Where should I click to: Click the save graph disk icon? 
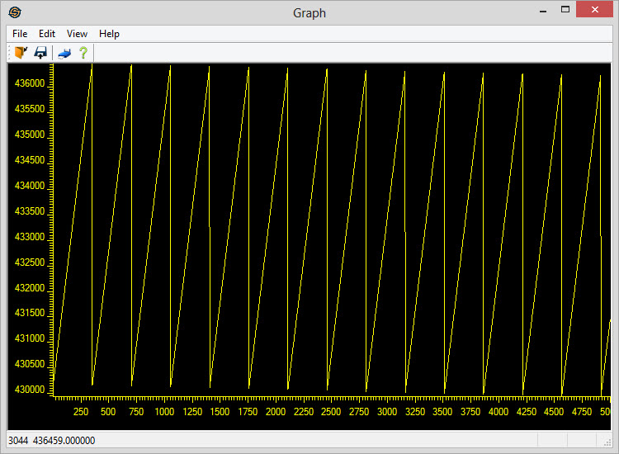(x=40, y=53)
